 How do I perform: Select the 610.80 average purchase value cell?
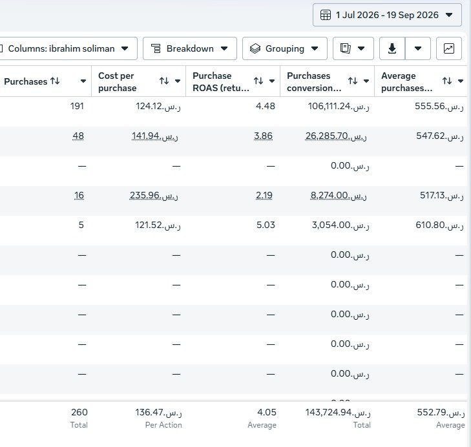click(x=439, y=225)
